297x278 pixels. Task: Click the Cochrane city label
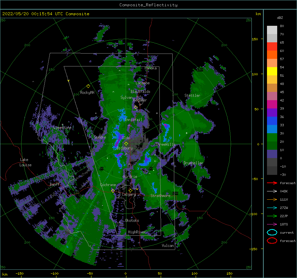point(108,185)
